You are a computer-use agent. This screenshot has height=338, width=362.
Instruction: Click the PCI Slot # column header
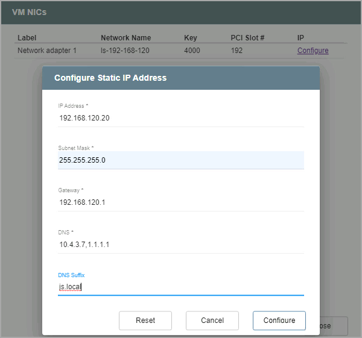point(247,38)
